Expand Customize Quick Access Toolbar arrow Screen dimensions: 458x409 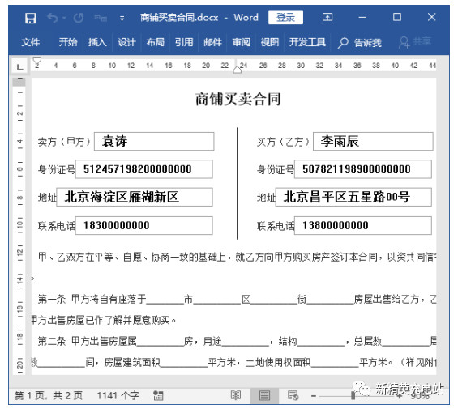point(122,19)
